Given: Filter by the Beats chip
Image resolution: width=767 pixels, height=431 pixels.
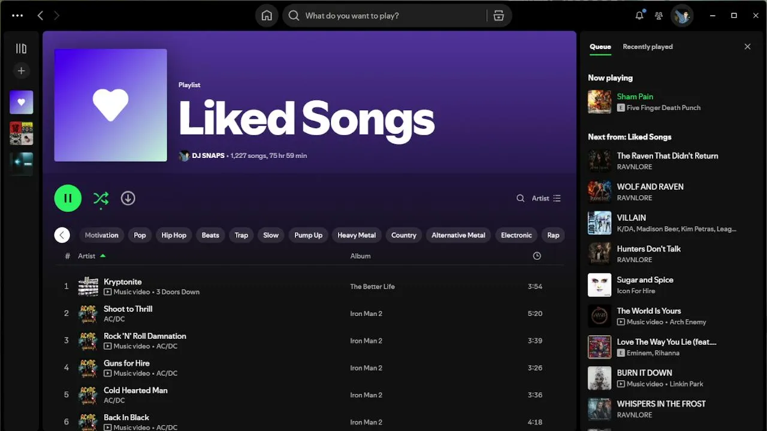Looking at the screenshot, I should (210, 235).
